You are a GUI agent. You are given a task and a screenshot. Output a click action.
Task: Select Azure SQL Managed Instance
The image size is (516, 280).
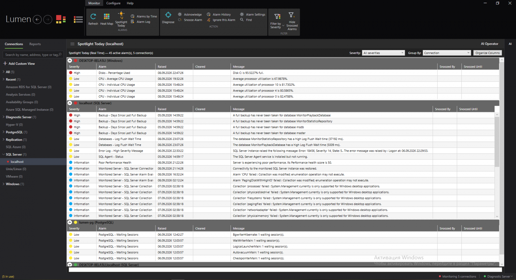click(x=29, y=110)
